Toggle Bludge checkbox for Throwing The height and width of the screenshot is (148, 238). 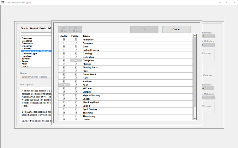(x=64, y=113)
